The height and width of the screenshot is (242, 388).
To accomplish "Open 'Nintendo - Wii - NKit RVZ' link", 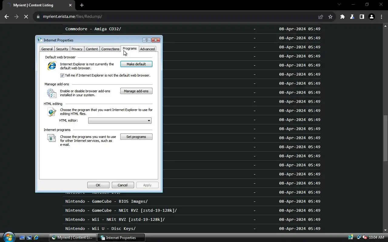I will pyautogui.click(x=115, y=219).
